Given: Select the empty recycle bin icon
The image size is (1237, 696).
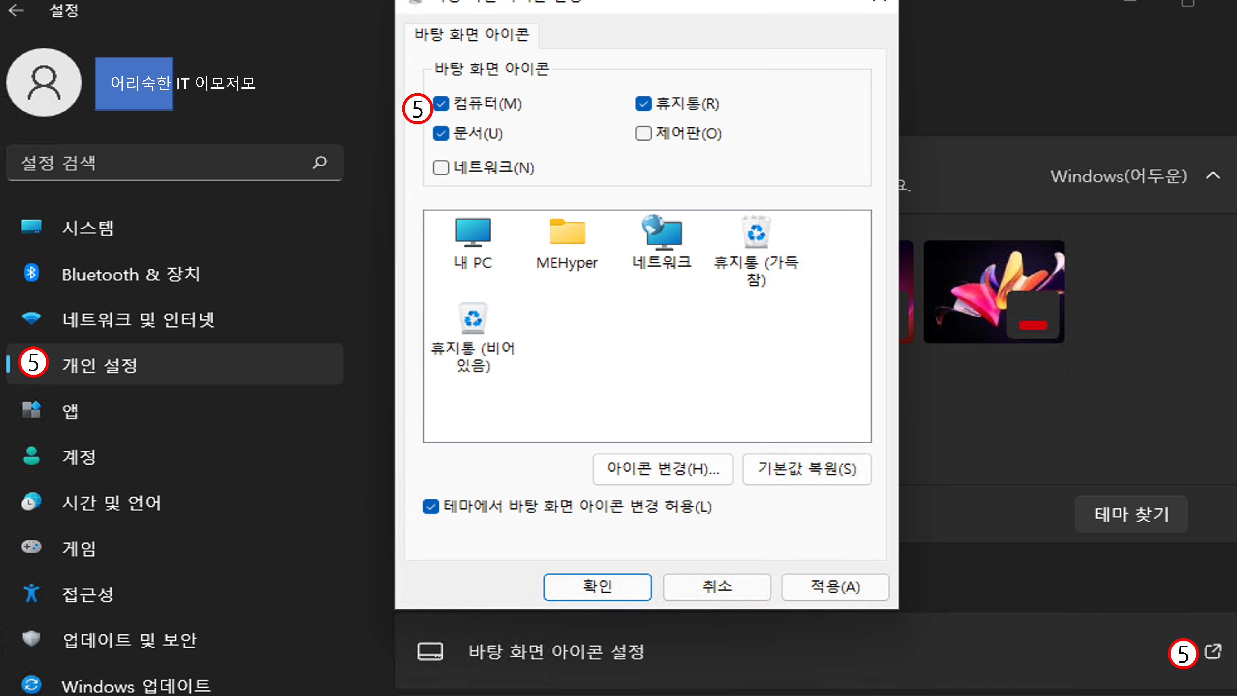Looking at the screenshot, I should [x=473, y=319].
